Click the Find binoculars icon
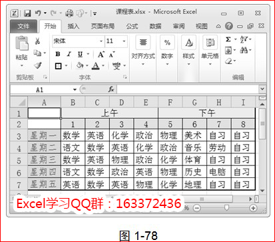 click(244, 50)
